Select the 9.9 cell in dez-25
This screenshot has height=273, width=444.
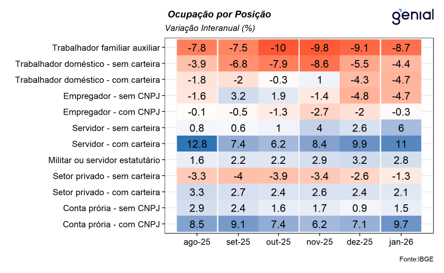point(360,144)
